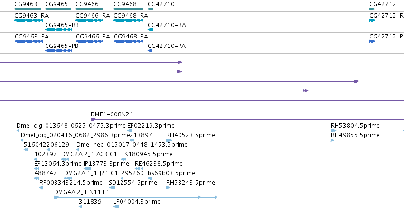Click protein label CG9468-PA
The height and width of the screenshot is (209, 404).
(131, 37)
